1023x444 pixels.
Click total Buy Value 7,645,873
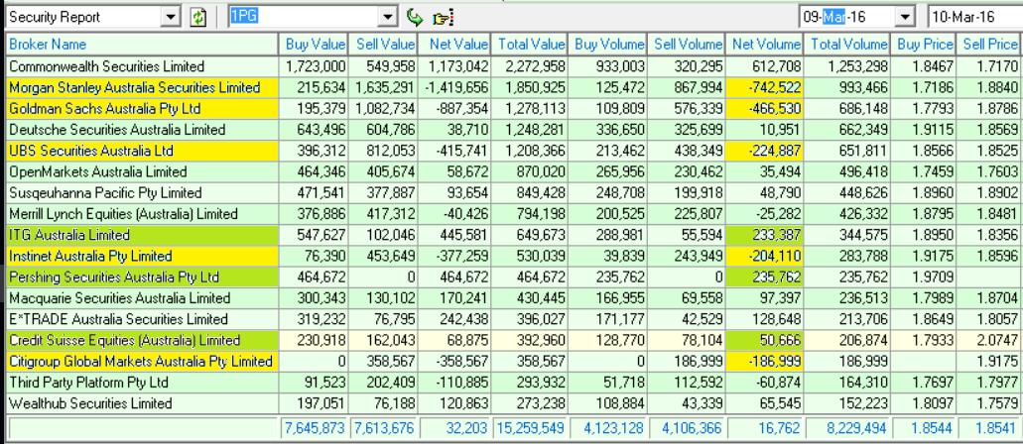(x=314, y=428)
